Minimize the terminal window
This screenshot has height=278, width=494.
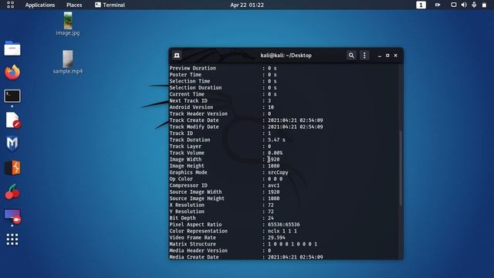click(380, 56)
